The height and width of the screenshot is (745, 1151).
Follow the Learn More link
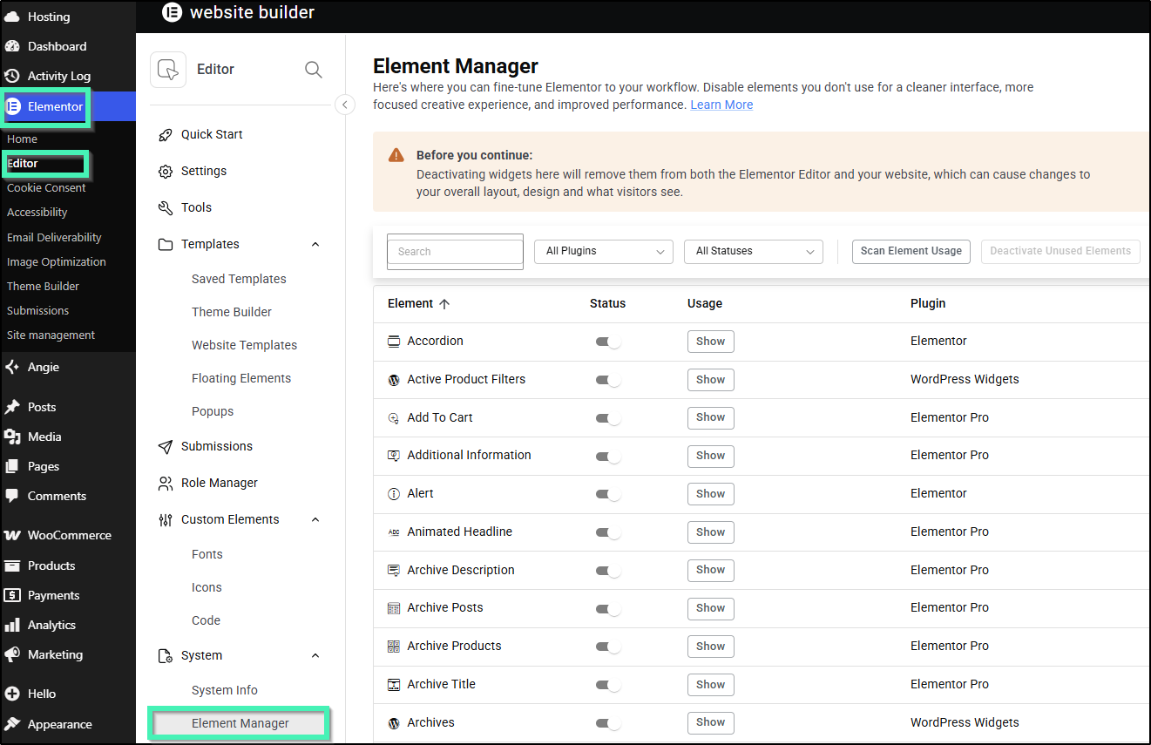click(721, 105)
